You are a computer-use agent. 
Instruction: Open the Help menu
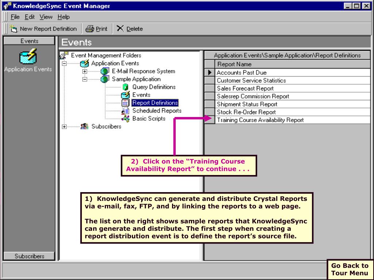point(64,17)
